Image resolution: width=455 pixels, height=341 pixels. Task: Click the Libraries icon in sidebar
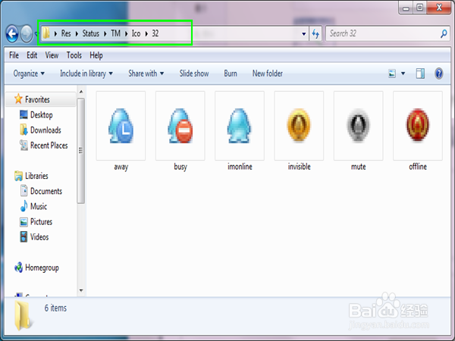coord(18,176)
